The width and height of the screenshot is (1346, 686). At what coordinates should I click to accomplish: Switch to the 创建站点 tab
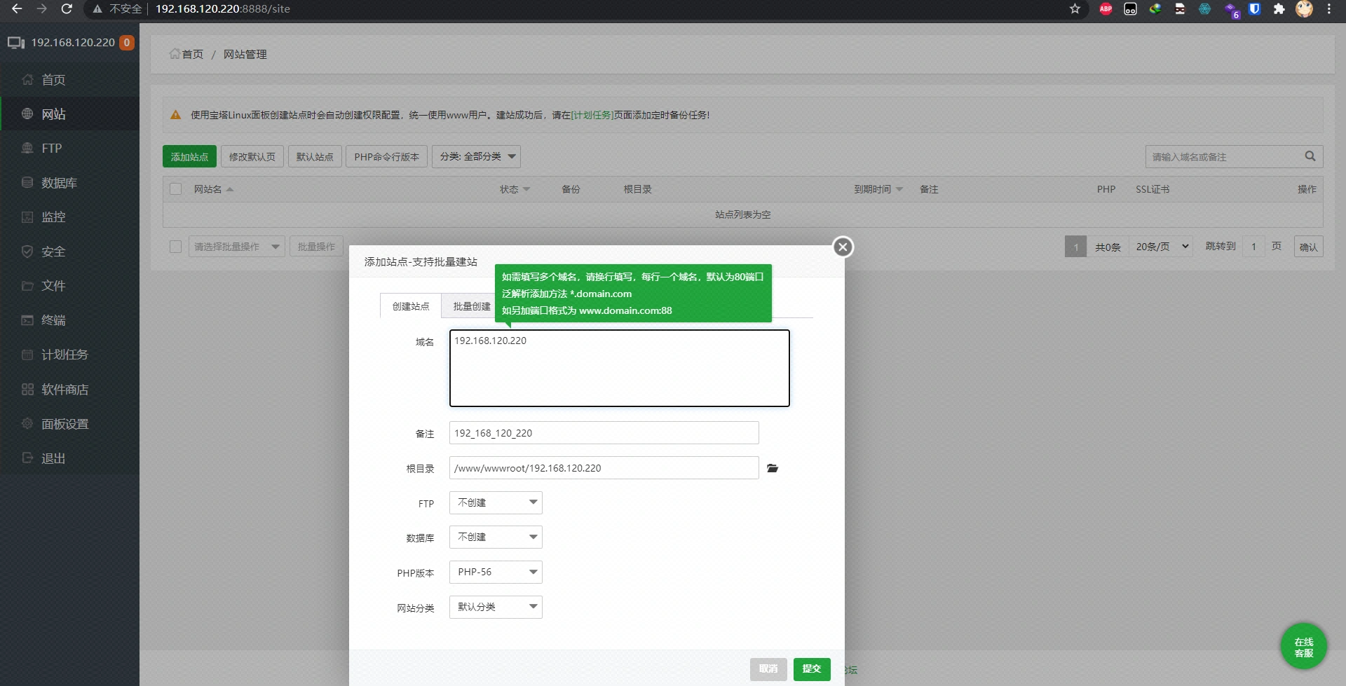411,306
